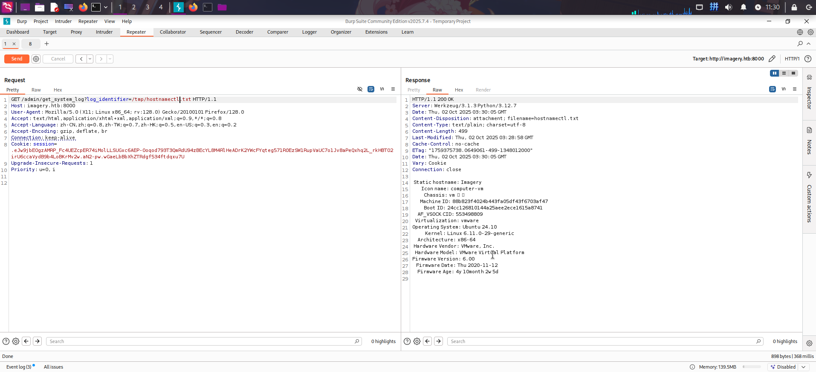The width and height of the screenshot is (816, 372).
Task: Open side panel settings gear at bottom
Action: 809,343
